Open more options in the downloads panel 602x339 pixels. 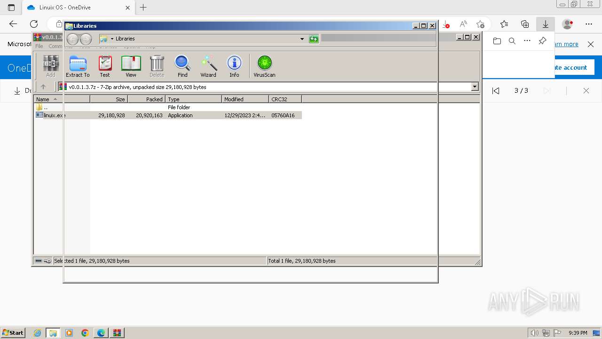tap(527, 41)
